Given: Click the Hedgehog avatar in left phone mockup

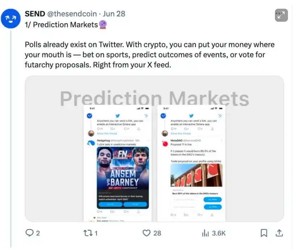Looking at the screenshot, I should click(x=91, y=143).
